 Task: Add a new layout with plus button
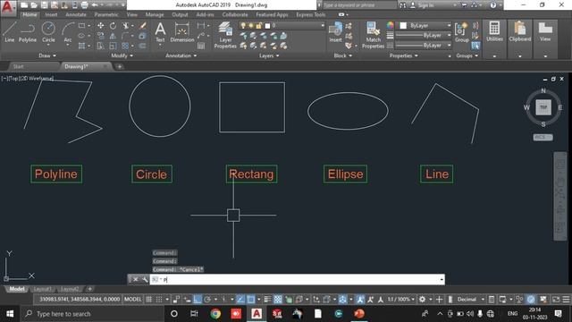[89, 289]
